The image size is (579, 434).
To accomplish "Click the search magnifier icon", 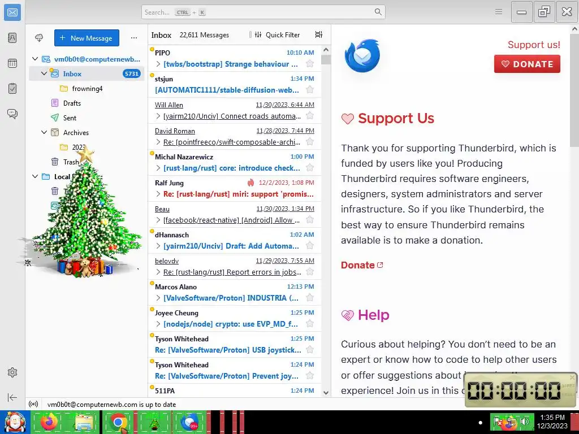I will tap(378, 12).
